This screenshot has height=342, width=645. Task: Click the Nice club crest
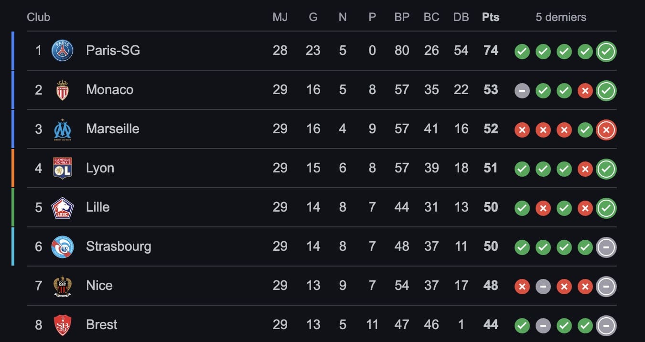click(62, 286)
